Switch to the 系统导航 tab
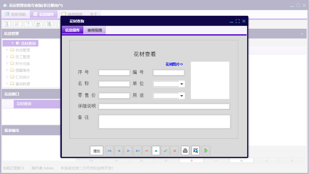Viewport: 309px width, 174px height. point(15,14)
